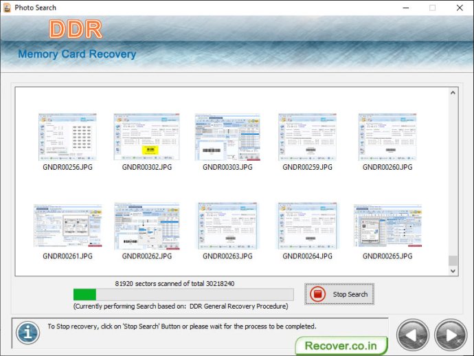Click the file name GNDR00303.JPG
The height and width of the screenshot is (356, 474).
click(x=227, y=167)
